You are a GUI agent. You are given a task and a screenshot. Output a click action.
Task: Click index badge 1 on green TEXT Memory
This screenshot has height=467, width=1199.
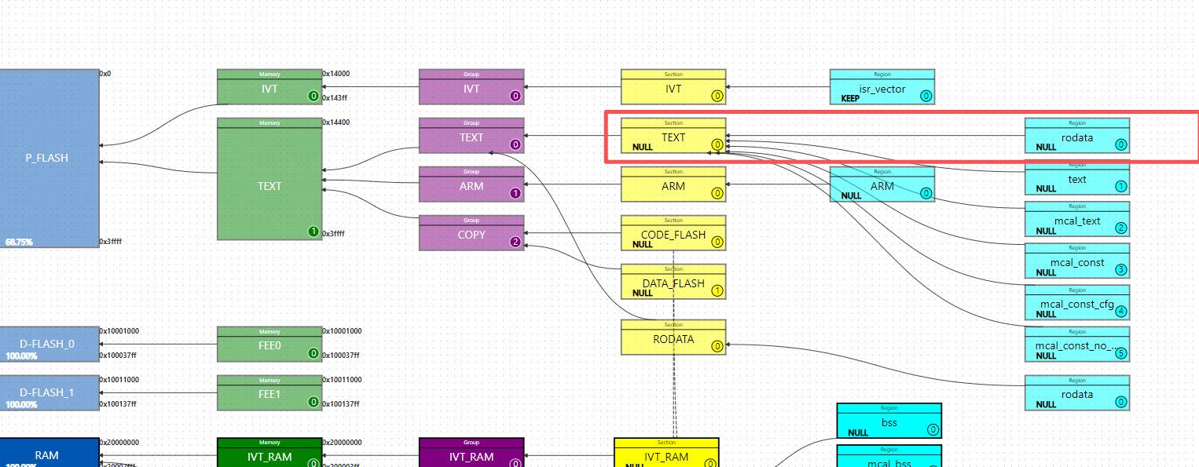(x=313, y=232)
